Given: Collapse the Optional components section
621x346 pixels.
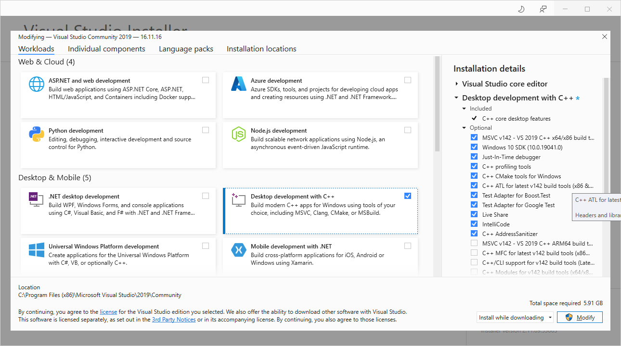Looking at the screenshot, I should 465,128.
